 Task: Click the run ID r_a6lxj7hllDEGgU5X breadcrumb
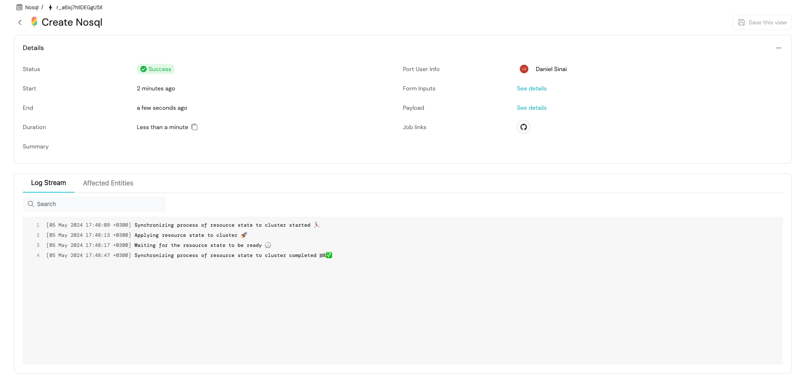80,8
